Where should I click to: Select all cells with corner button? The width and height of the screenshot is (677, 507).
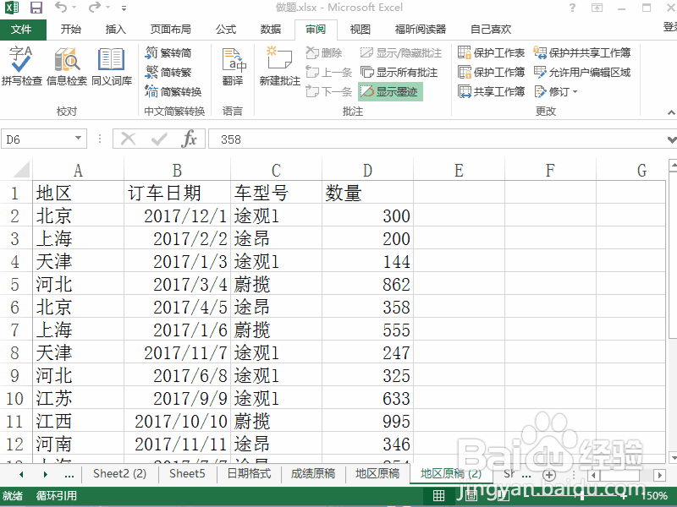click(x=21, y=169)
